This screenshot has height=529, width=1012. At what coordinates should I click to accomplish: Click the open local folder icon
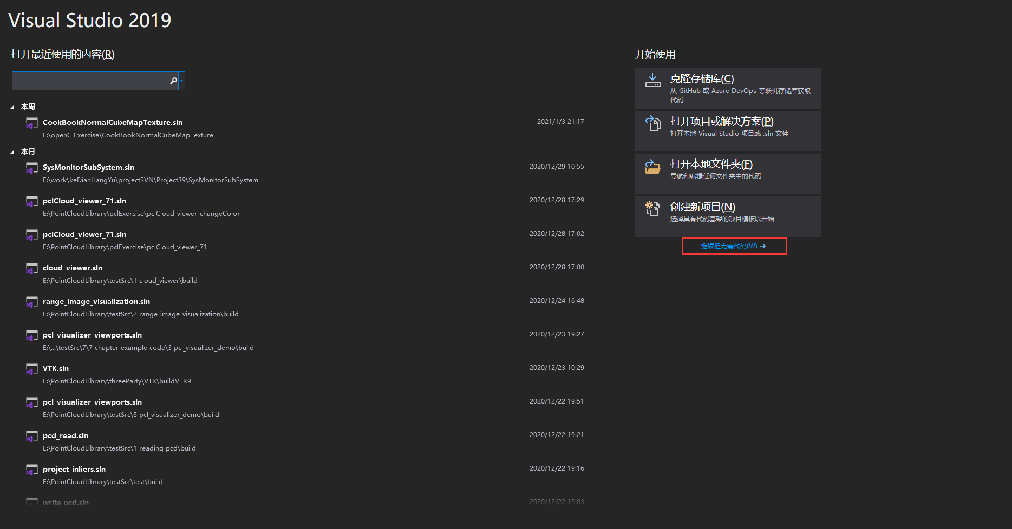coord(652,166)
